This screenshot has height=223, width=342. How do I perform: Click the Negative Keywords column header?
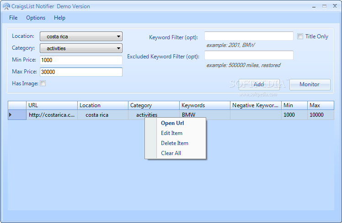[256, 105]
